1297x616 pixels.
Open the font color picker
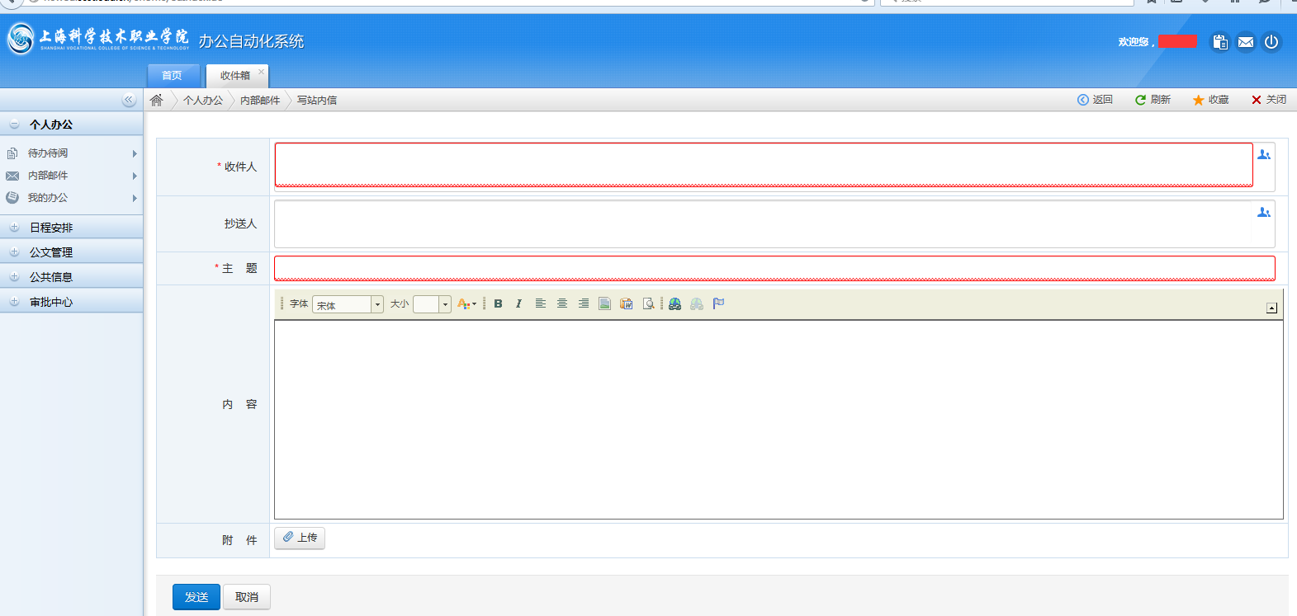(x=466, y=304)
